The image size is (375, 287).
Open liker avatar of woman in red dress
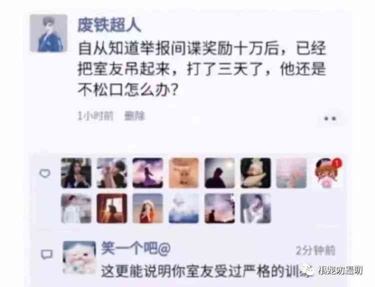[148, 208]
